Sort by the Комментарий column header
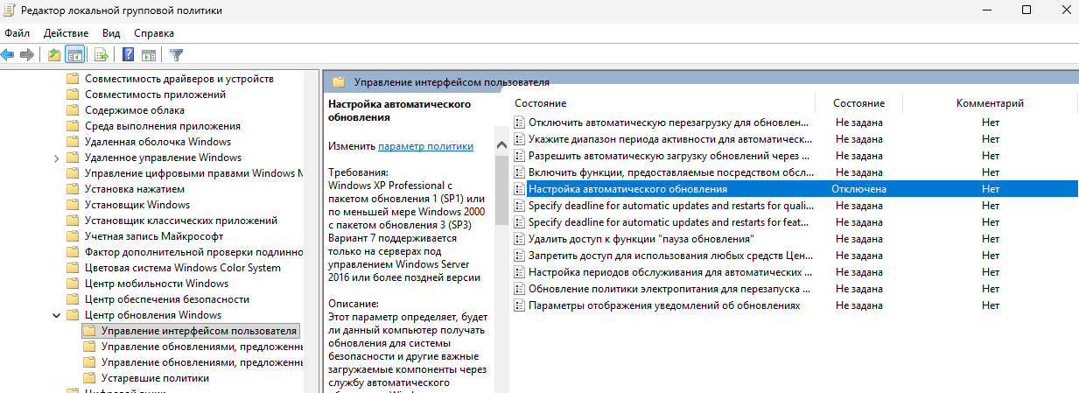1079x393 pixels. [x=990, y=103]
